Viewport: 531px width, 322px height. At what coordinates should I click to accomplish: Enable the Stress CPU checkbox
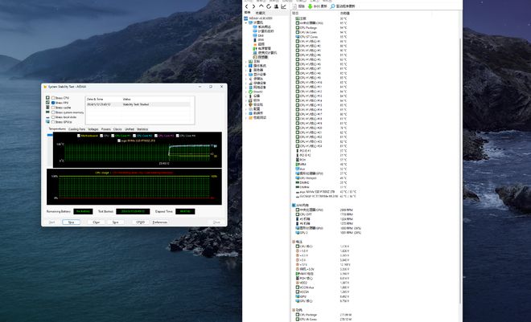[53, 98]
